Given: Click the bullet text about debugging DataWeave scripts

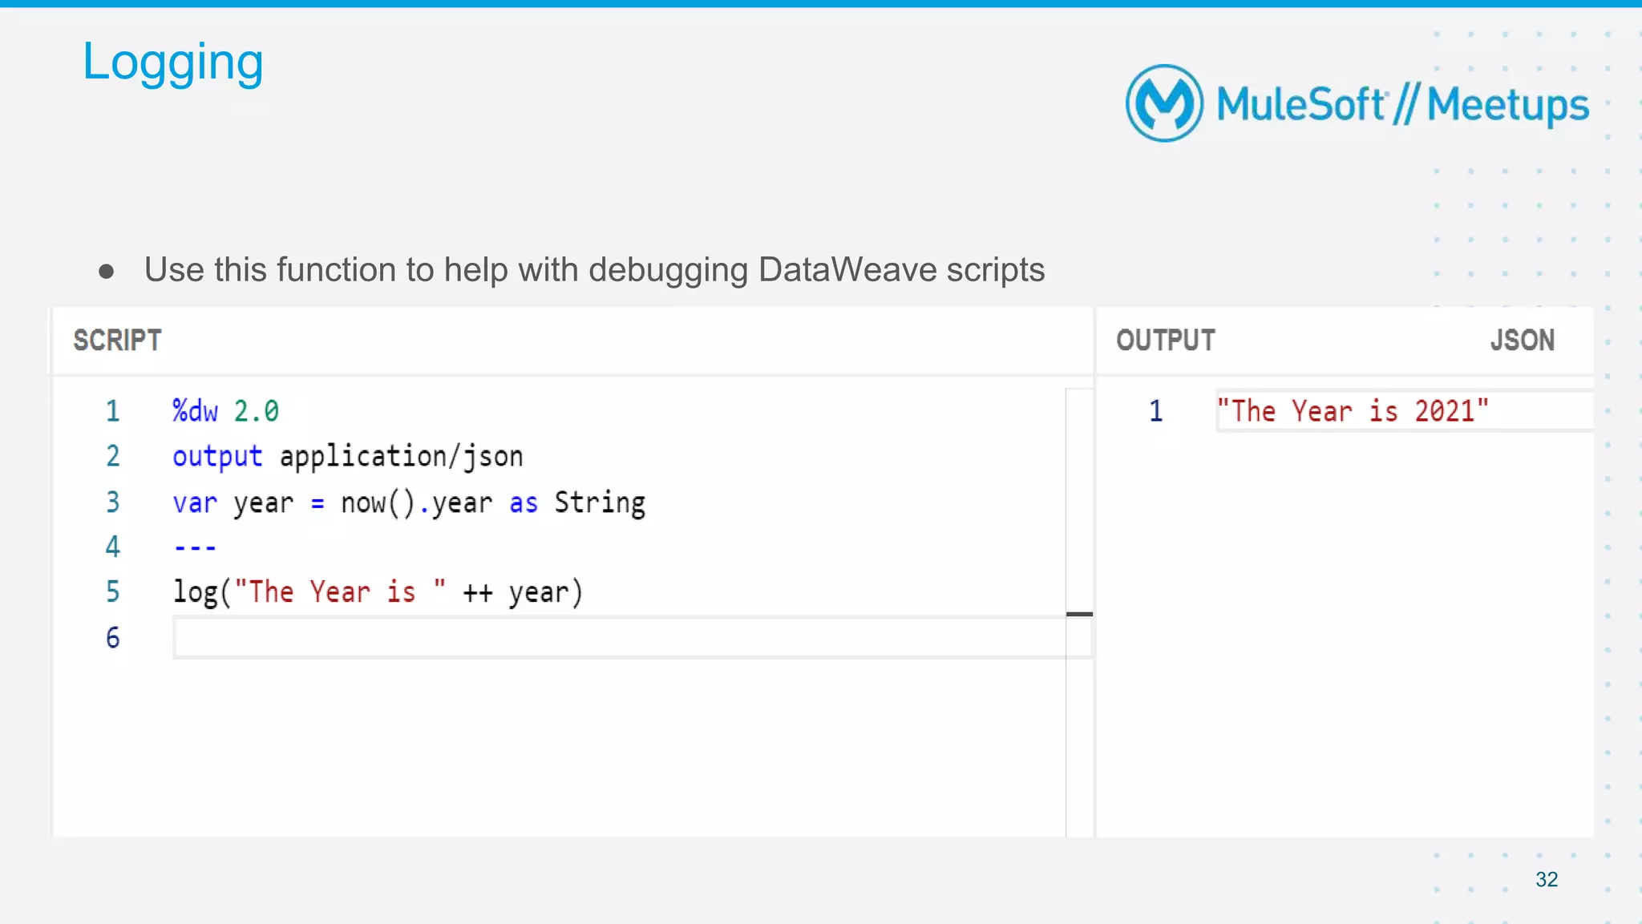Looking at the screenshot, I should point(594,270).
